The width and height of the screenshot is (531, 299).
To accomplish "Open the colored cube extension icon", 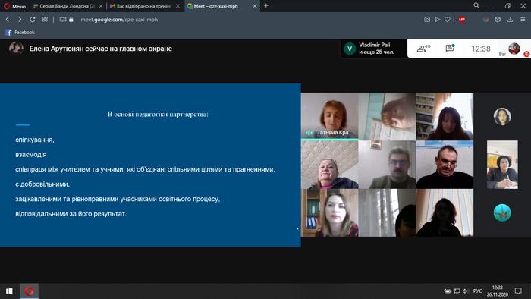I will point(486,20).
